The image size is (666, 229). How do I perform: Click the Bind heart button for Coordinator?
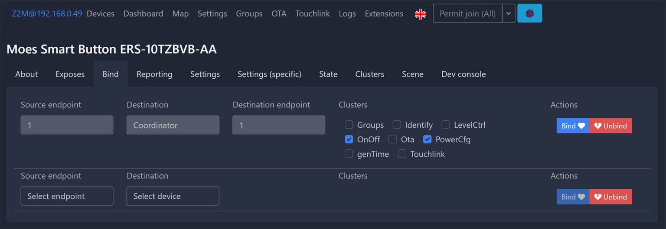[x=573, y=126]
